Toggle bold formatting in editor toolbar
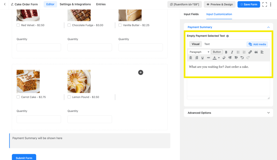Image resolution: width=277 pixels, height=160 pixels. [x=226, y=52]
